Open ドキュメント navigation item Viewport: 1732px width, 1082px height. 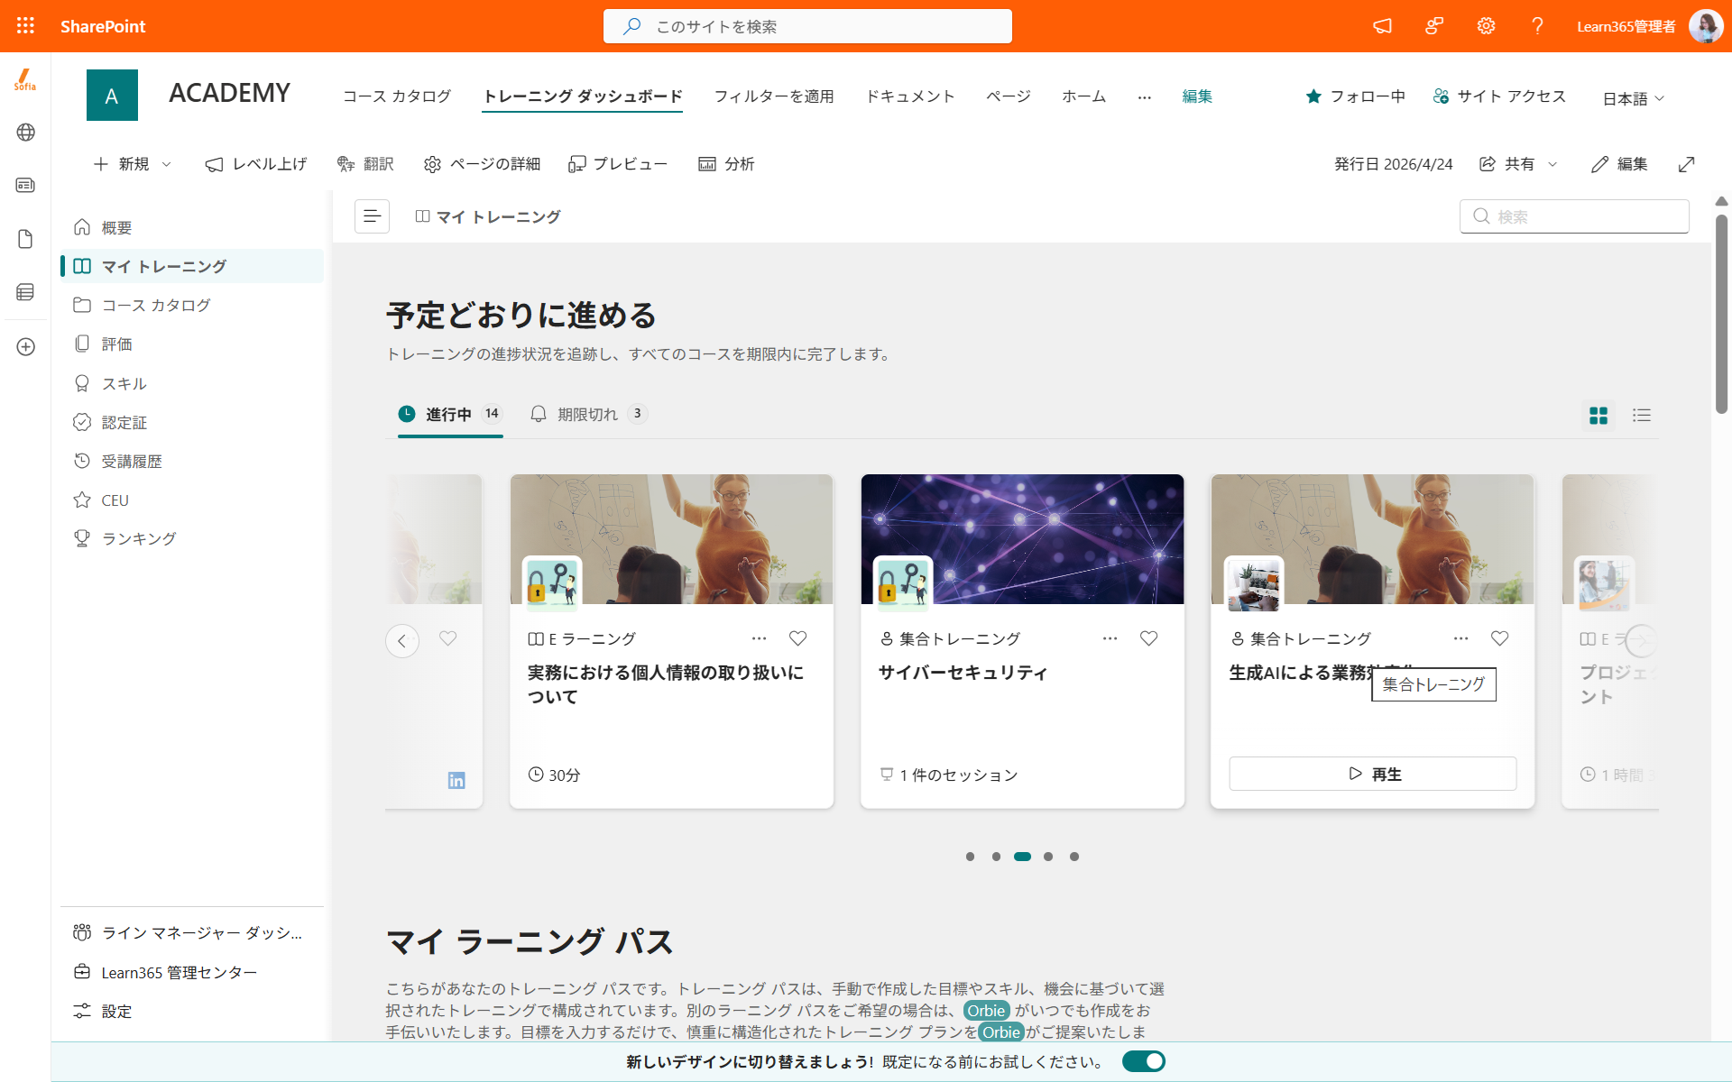(x=910, y=96)
